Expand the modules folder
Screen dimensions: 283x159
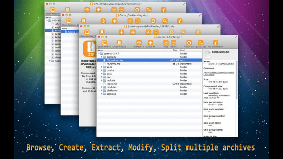tap(101, 87)
